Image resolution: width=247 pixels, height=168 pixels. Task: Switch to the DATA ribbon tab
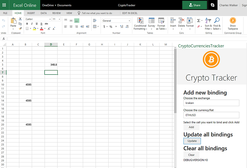pos(44,13)
